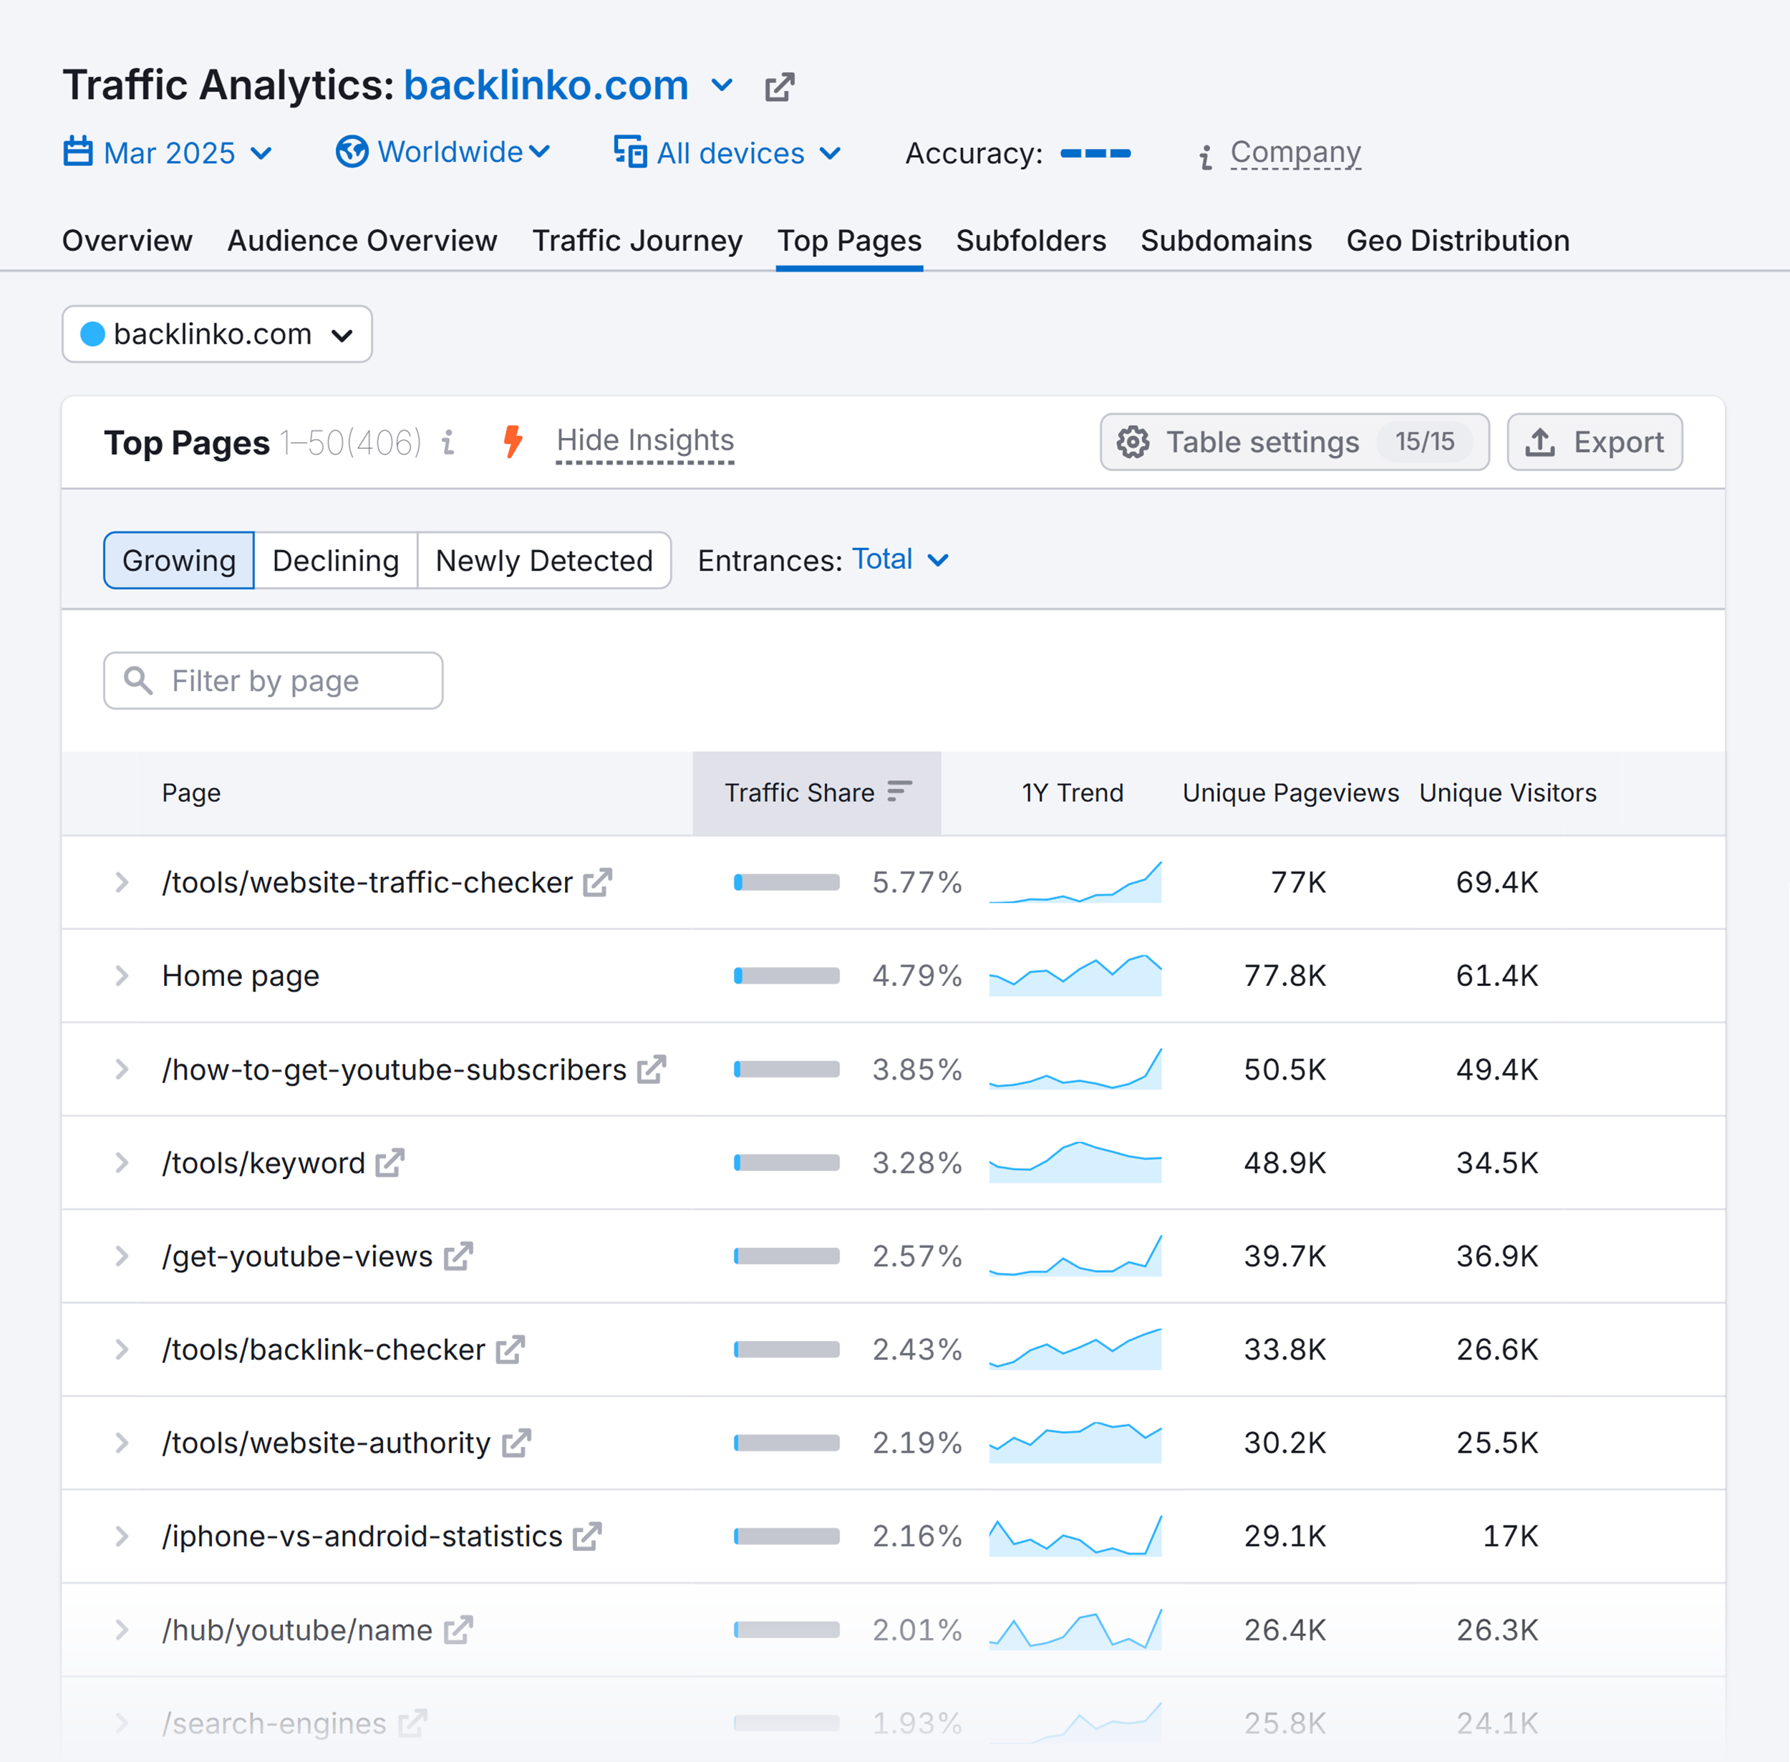This screenshot has width=1790, height=1762.
Task: Select the Top Pages tab
Action: pos(848,241)
